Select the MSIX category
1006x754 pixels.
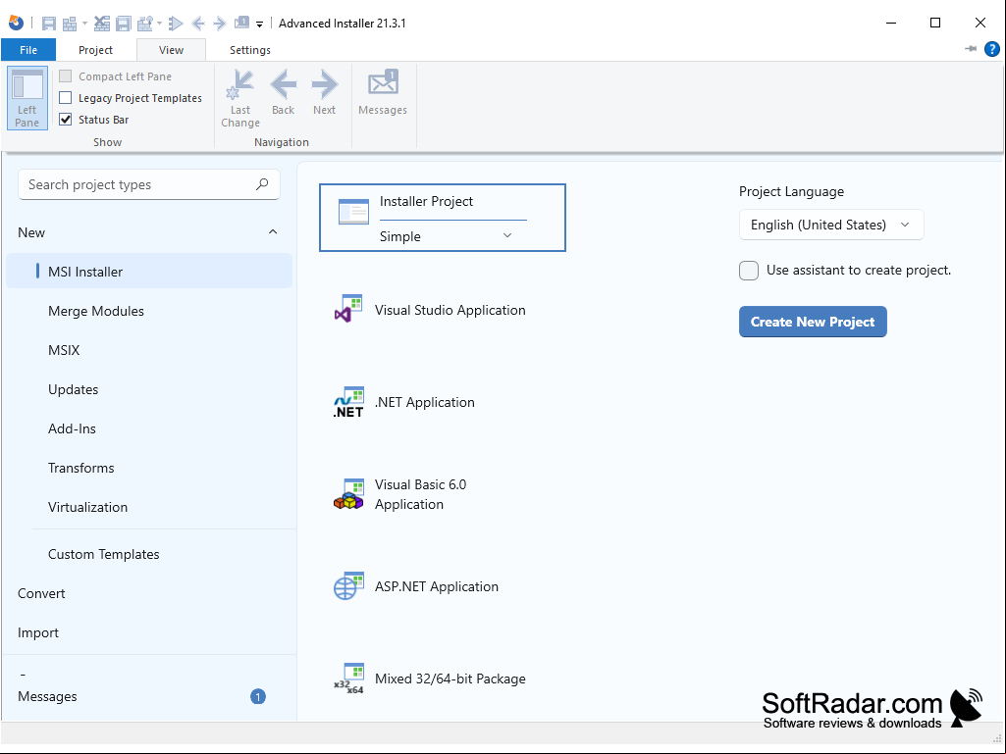pyautogui.click(x=64, y=350)
